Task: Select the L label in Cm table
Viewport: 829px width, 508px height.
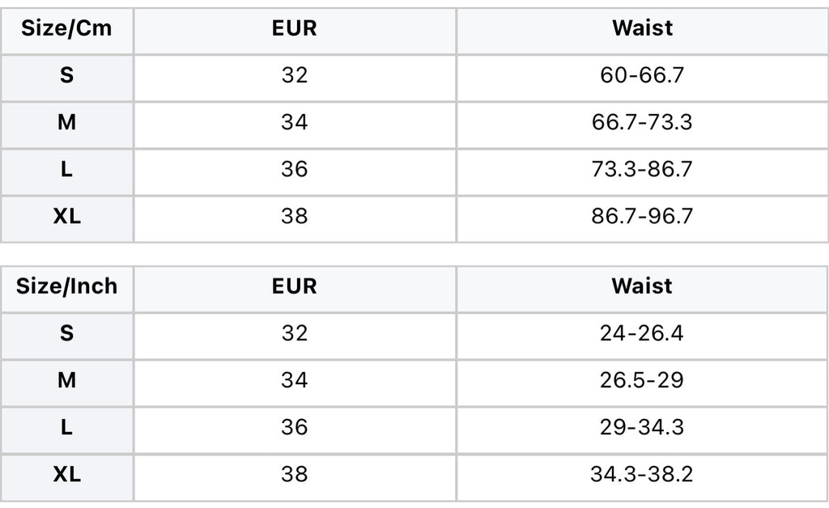Action: coord(66,170)
